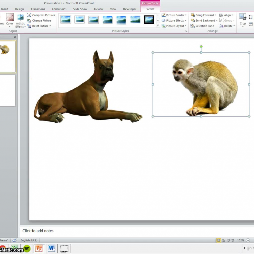Image resolution: width=254 pixels, height=254 pixels.
Task: Switch to the View tab
Action: 113,9
